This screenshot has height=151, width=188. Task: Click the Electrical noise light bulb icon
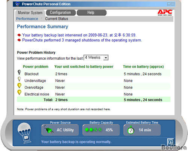pyautogui.click(x=19, y=92)
